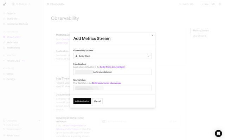The height and width of the screenshot is (140, 225).
Task: Expand the SLMobbin workspace switcher
Action: pyautogui.click(x=21, y=4)
